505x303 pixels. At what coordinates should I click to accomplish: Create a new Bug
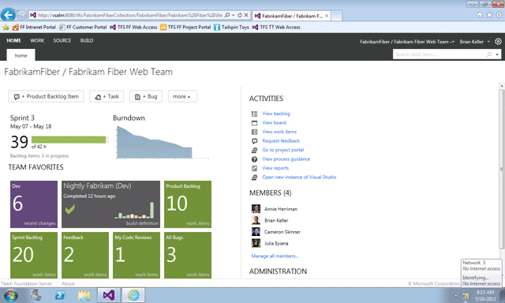146,96
